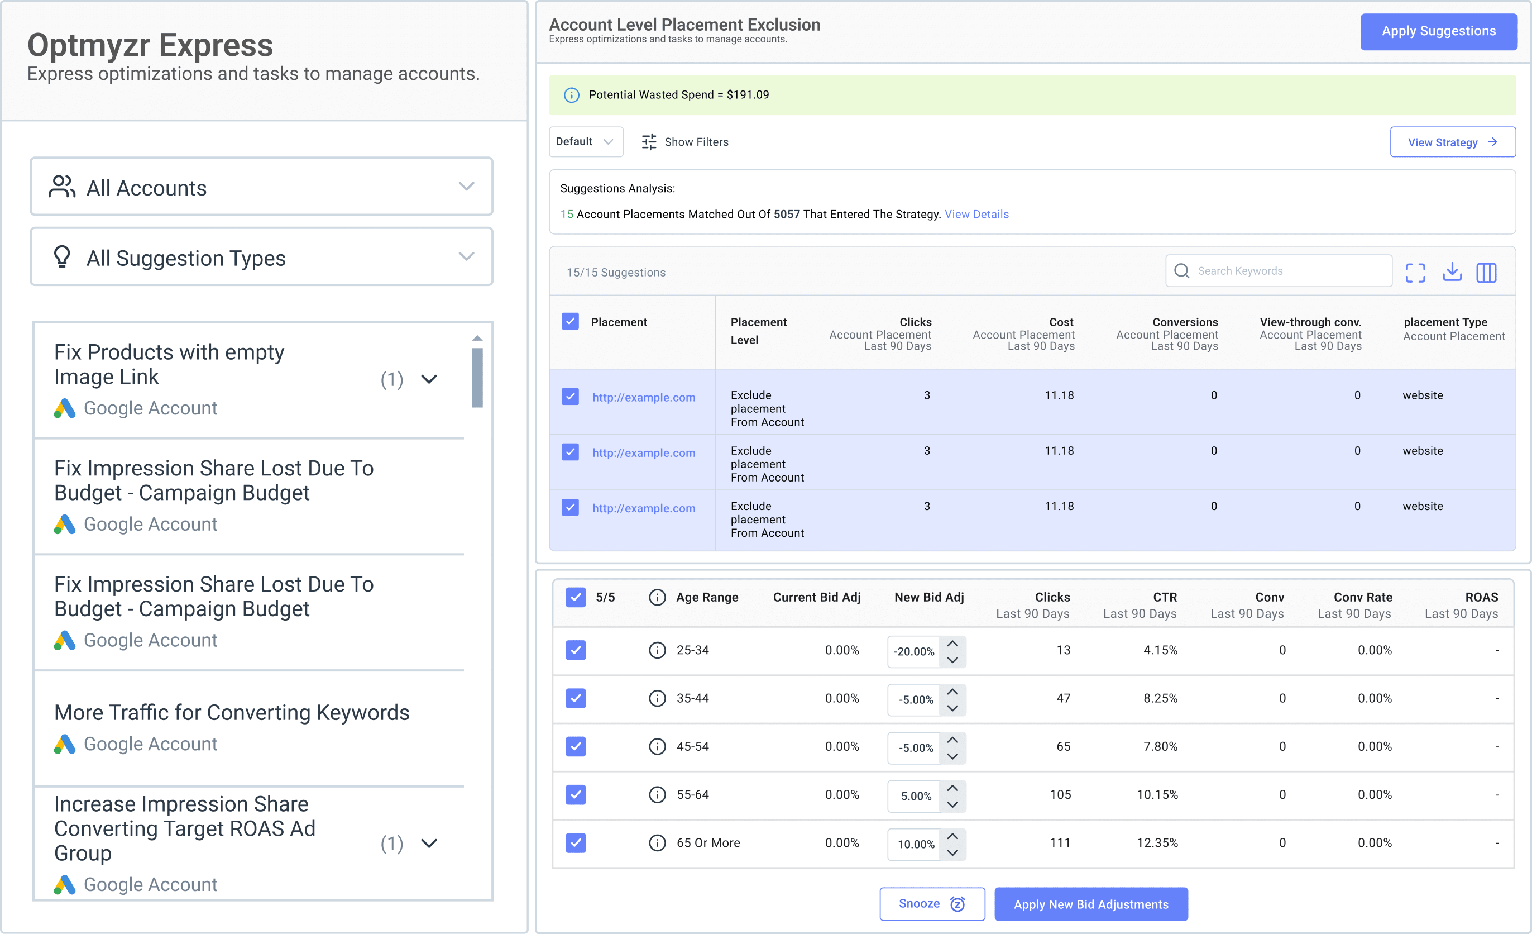The width and height of the screenshot is (1532, 934).
Task: Open the View Strategy link button
Action: point(1452,142)
